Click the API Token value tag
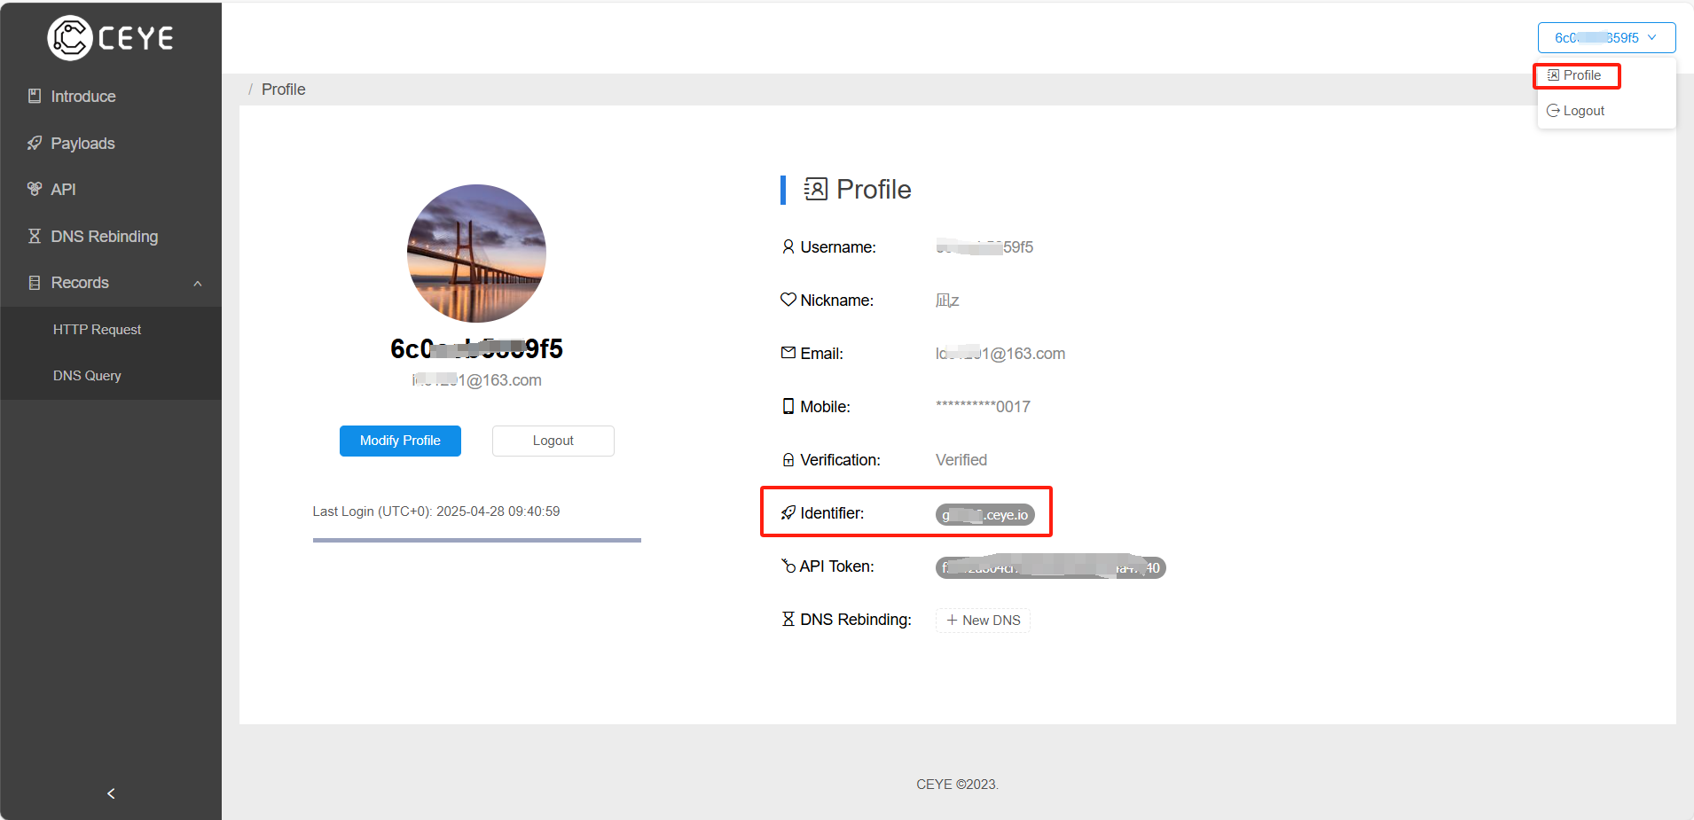The height and width of the screenshot is (820, 1694). (x=1051, y=567)
